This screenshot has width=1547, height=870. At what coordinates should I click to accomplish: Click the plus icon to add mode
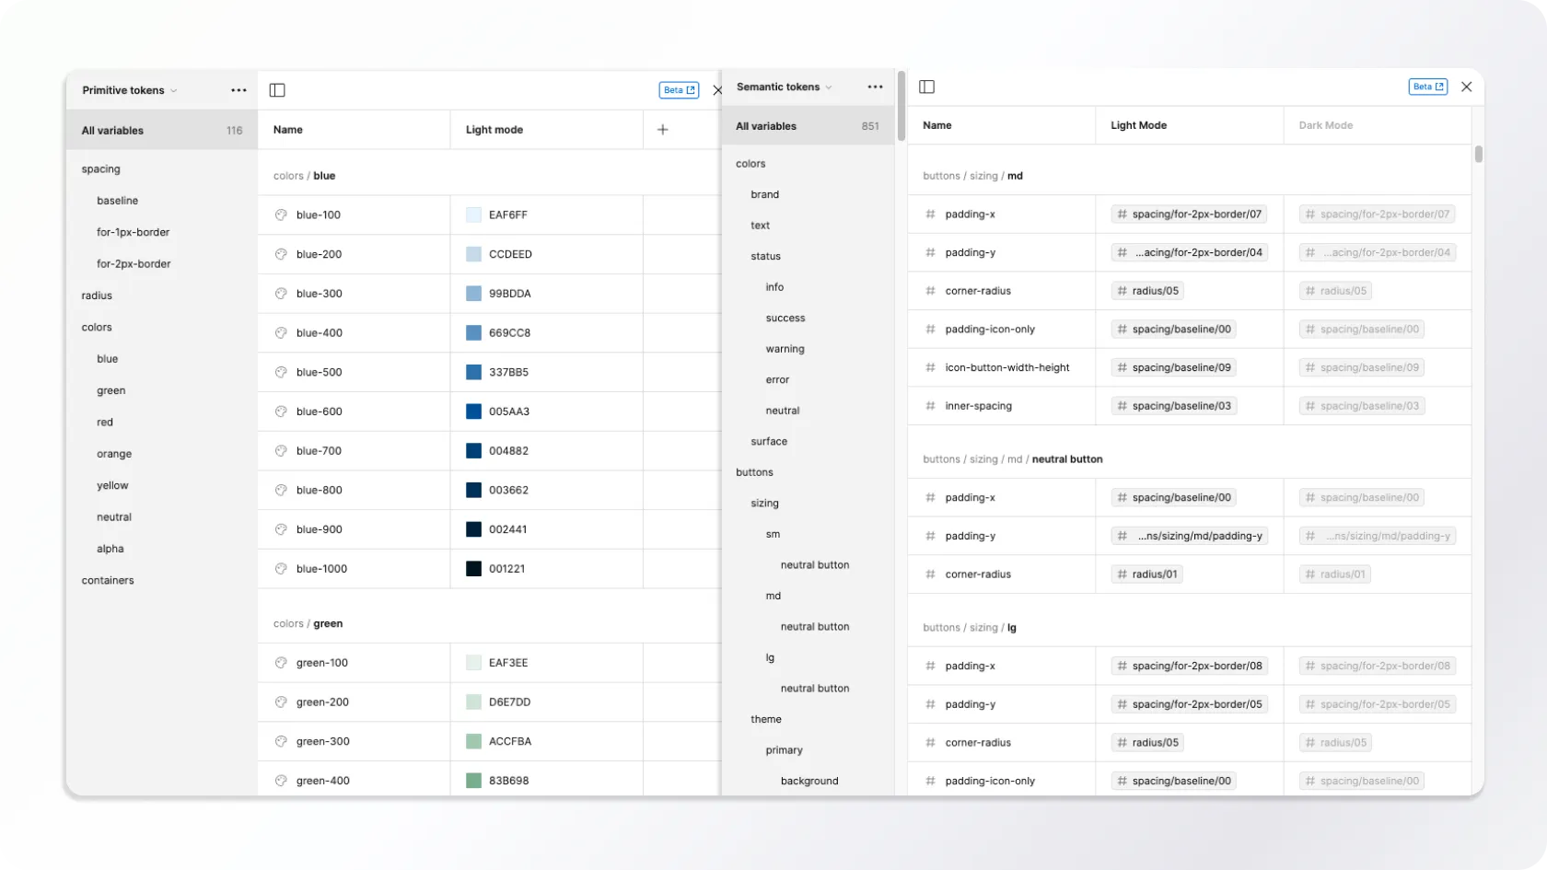662,130
